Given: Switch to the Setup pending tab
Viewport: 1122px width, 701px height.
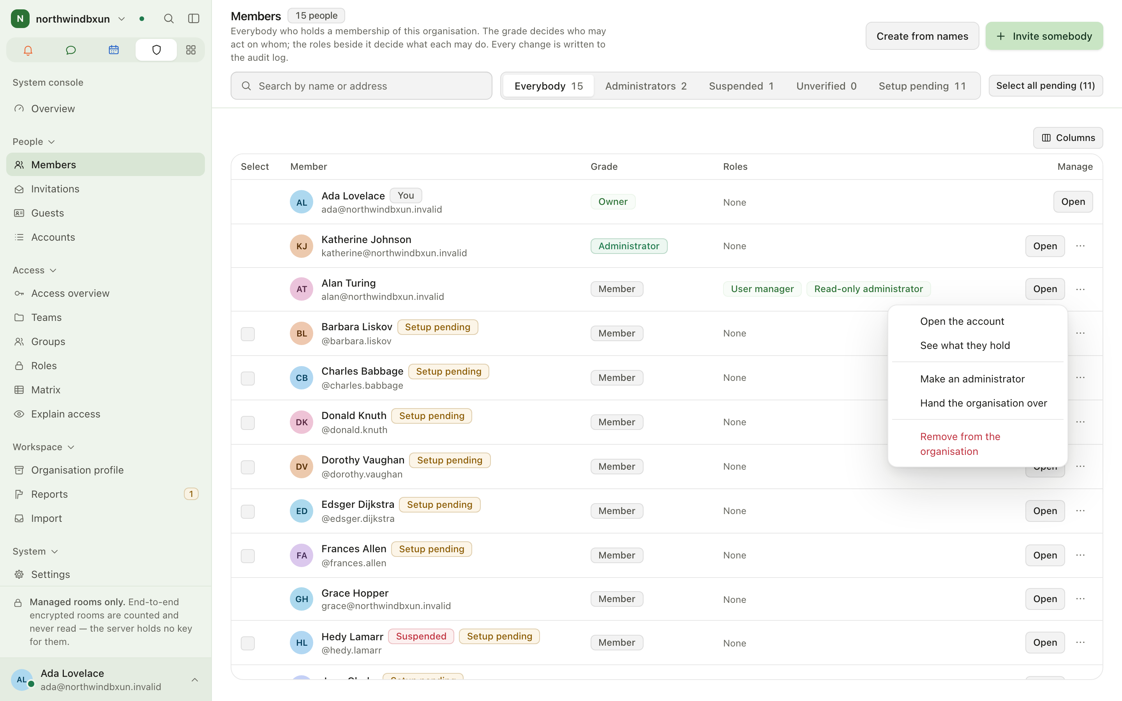Looking at the screenshot, I should (922, 86).
